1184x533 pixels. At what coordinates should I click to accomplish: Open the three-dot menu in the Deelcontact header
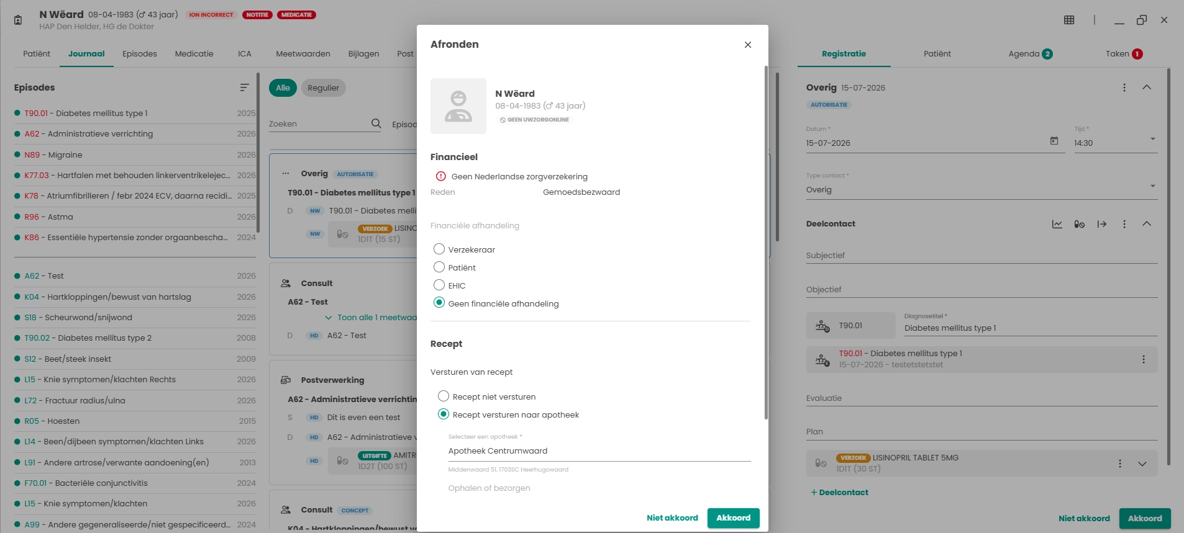pyautogui.click(x=1124, y=224)
